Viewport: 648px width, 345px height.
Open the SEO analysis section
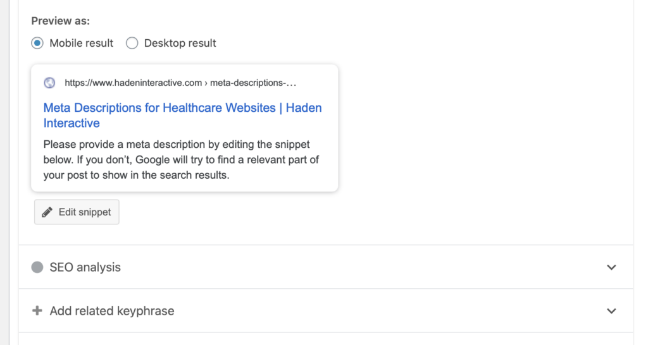coord(326,267)
